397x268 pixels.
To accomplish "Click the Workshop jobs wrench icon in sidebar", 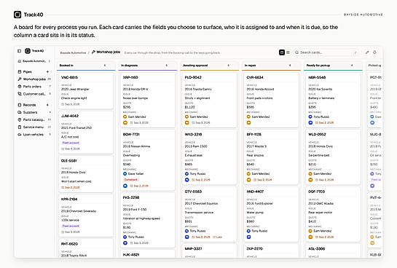I will point(20,79).
